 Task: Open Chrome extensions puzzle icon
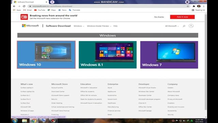click(194, 6)
